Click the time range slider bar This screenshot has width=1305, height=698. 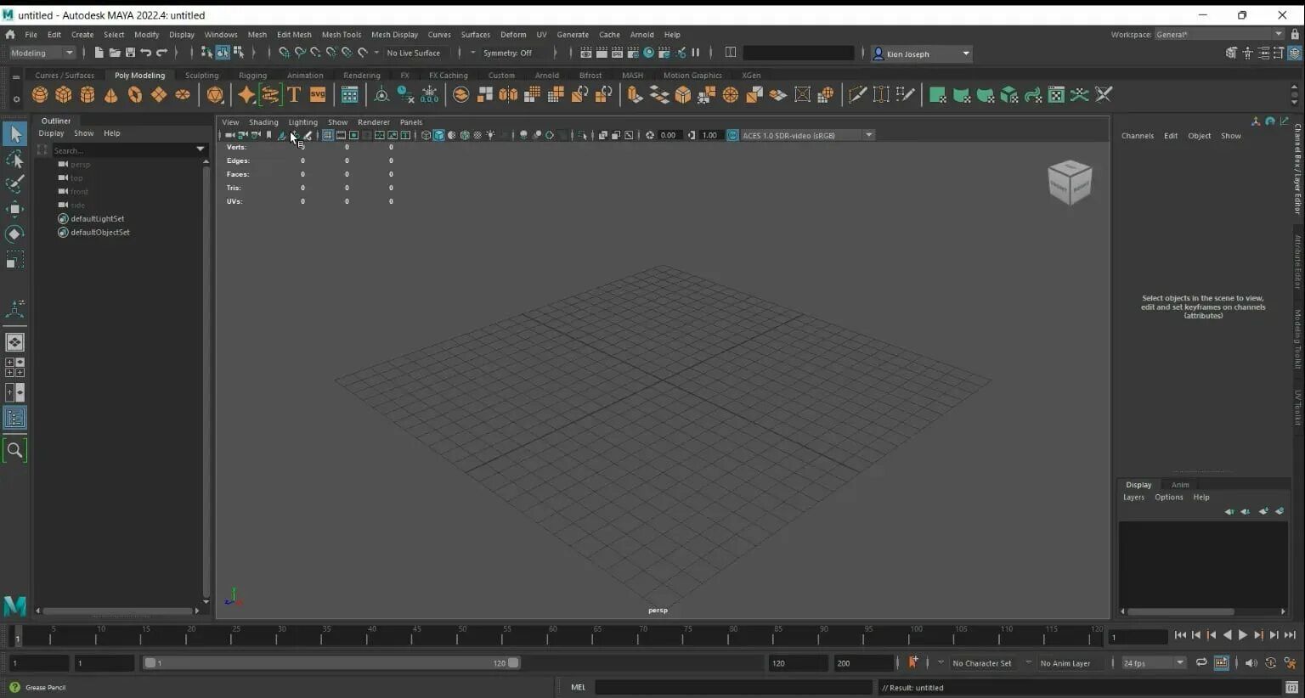[x=331, y=663]
